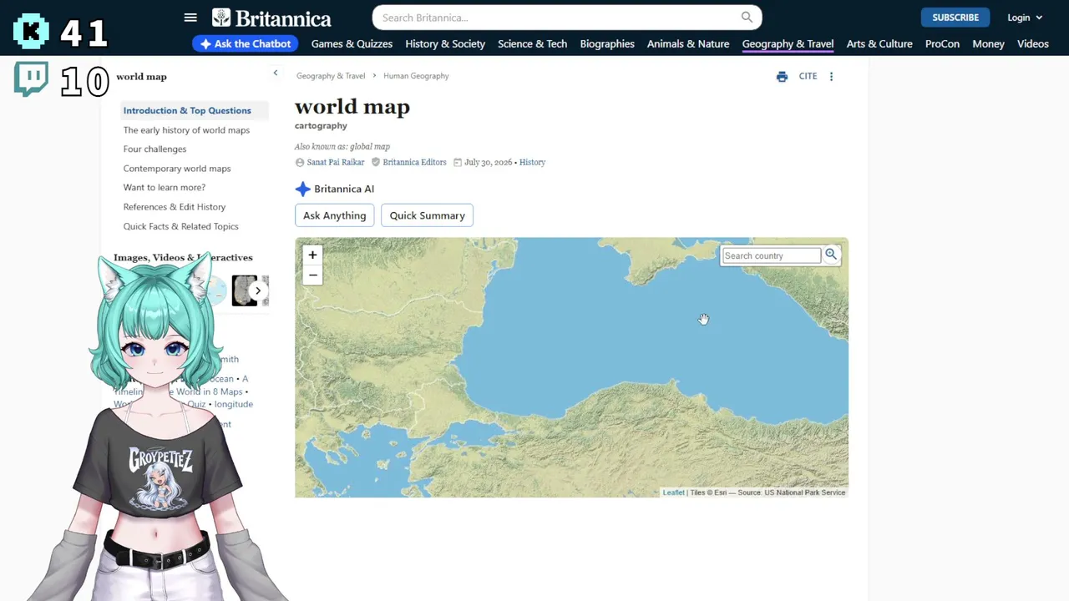Open the Login dropdown
This screenshot has height=601, width=1069.
(x=1025, y=18)
